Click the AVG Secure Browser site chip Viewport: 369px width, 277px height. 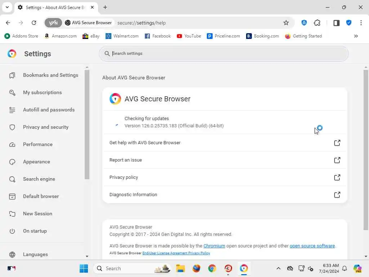pos(89,23)
